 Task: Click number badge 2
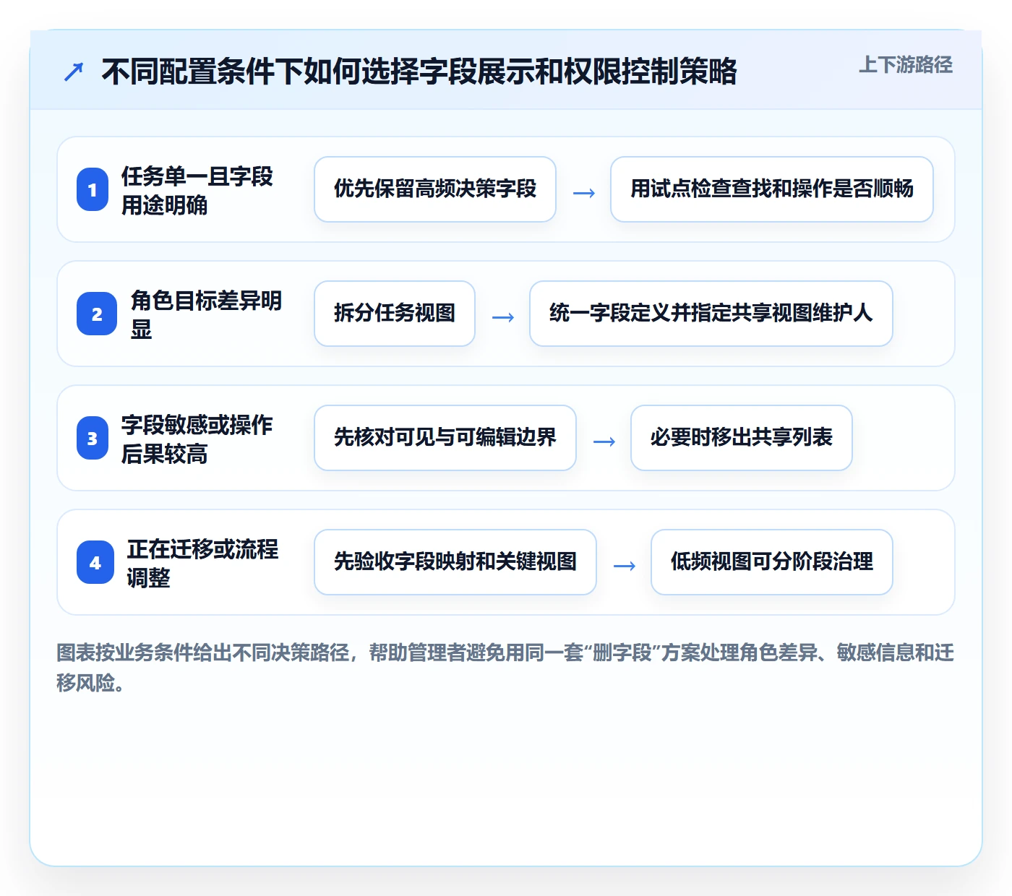pyautogui.click(x=97, y=314)
